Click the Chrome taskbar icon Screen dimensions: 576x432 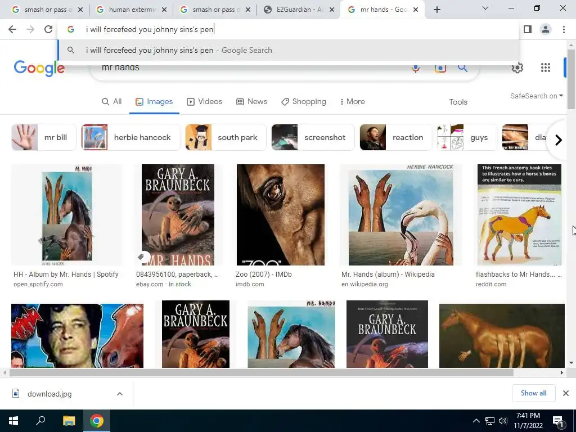(97, 421)
